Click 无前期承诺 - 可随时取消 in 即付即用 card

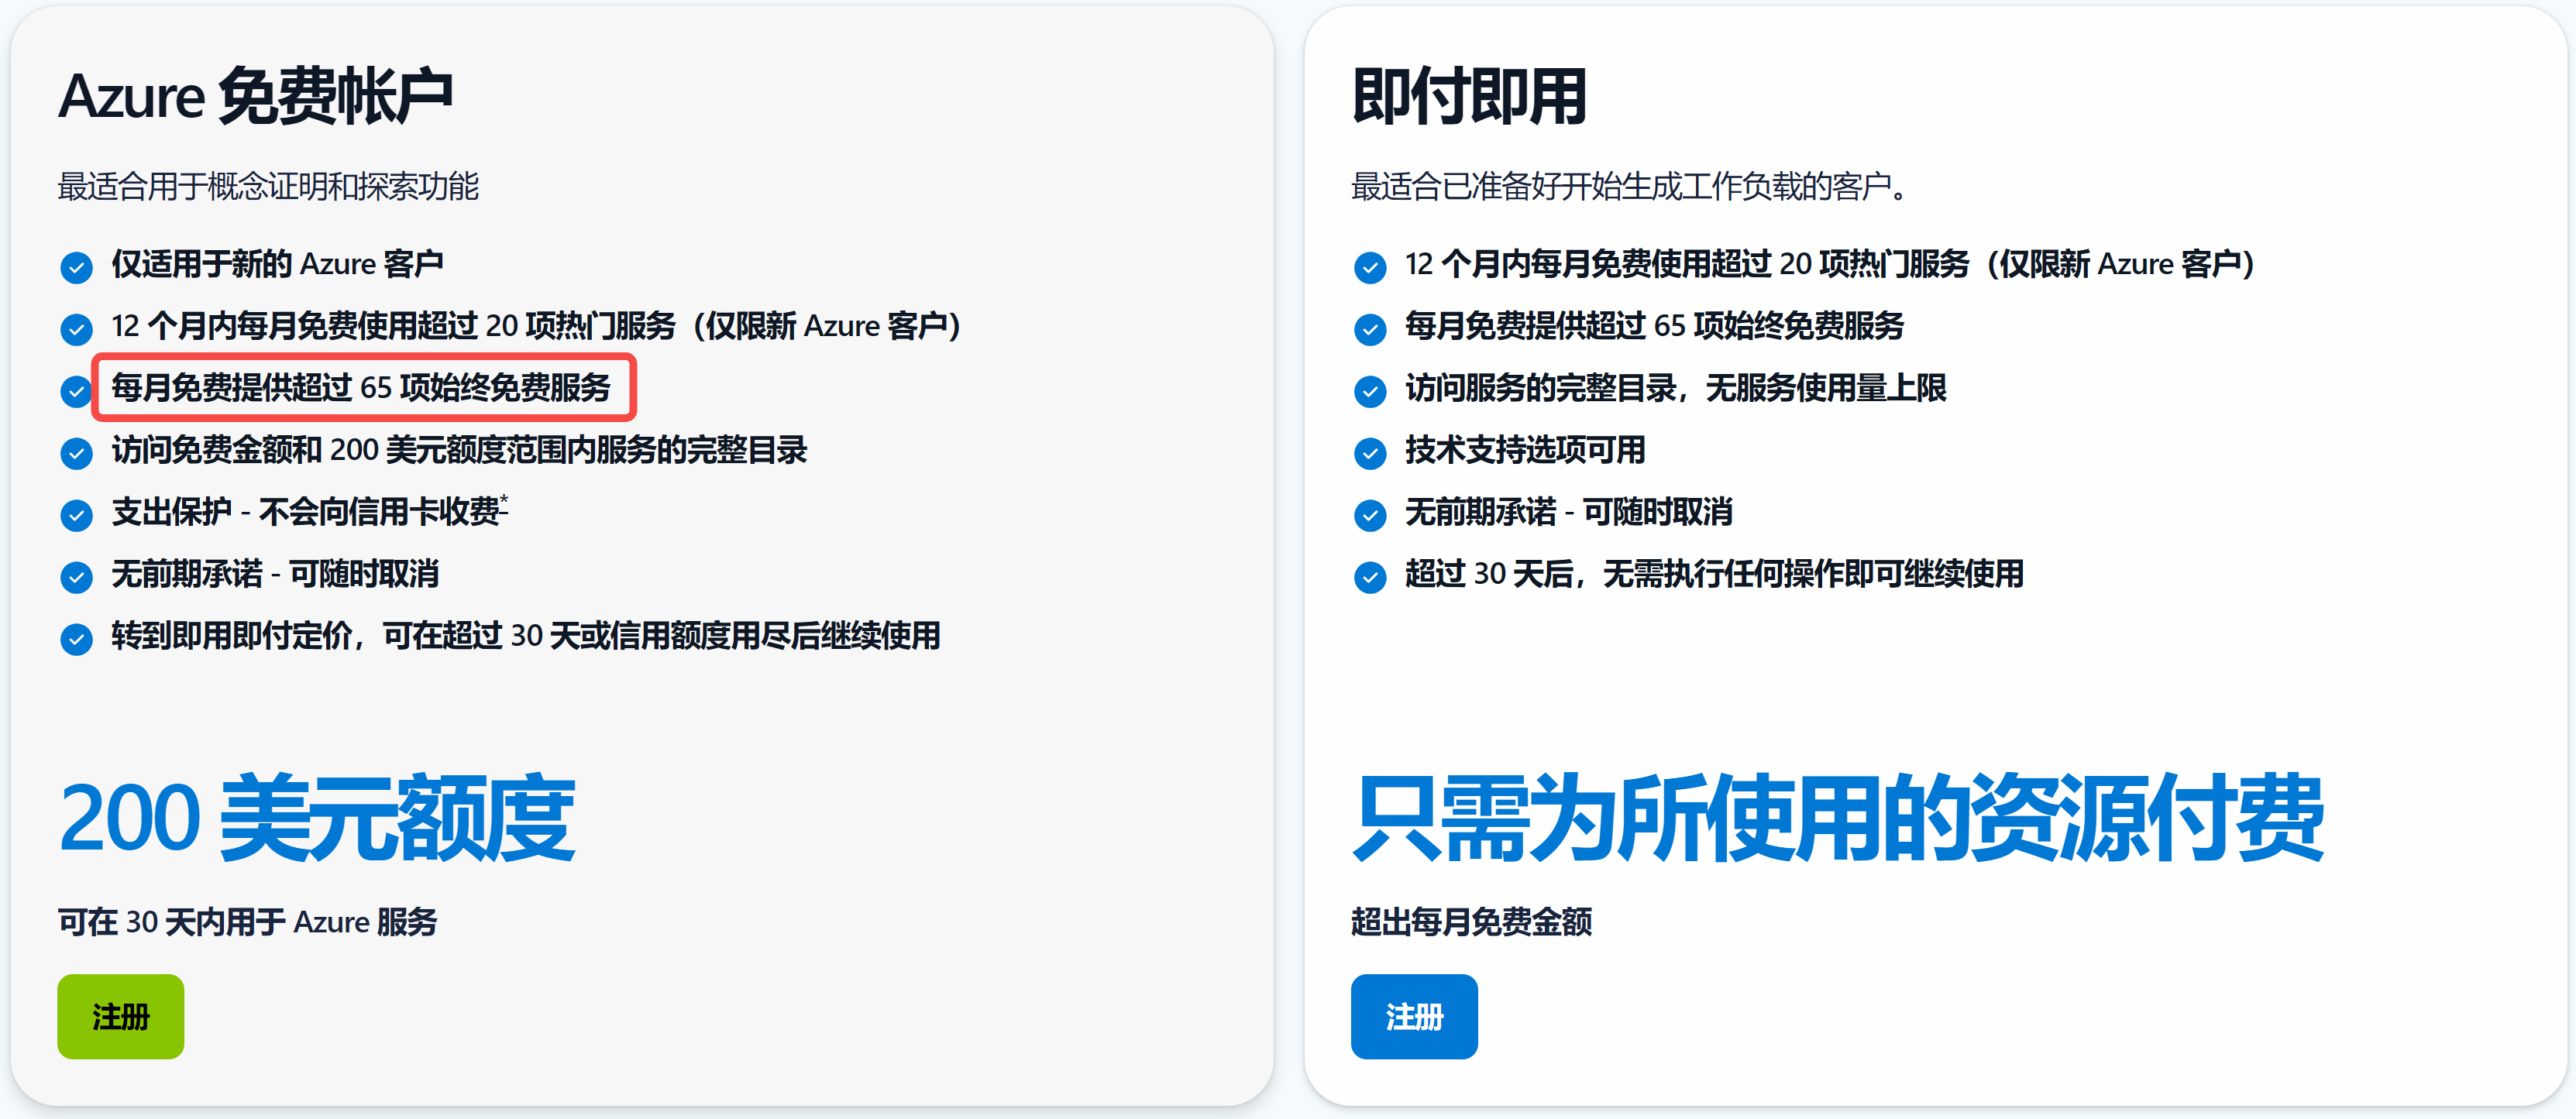pos(1569,512)
